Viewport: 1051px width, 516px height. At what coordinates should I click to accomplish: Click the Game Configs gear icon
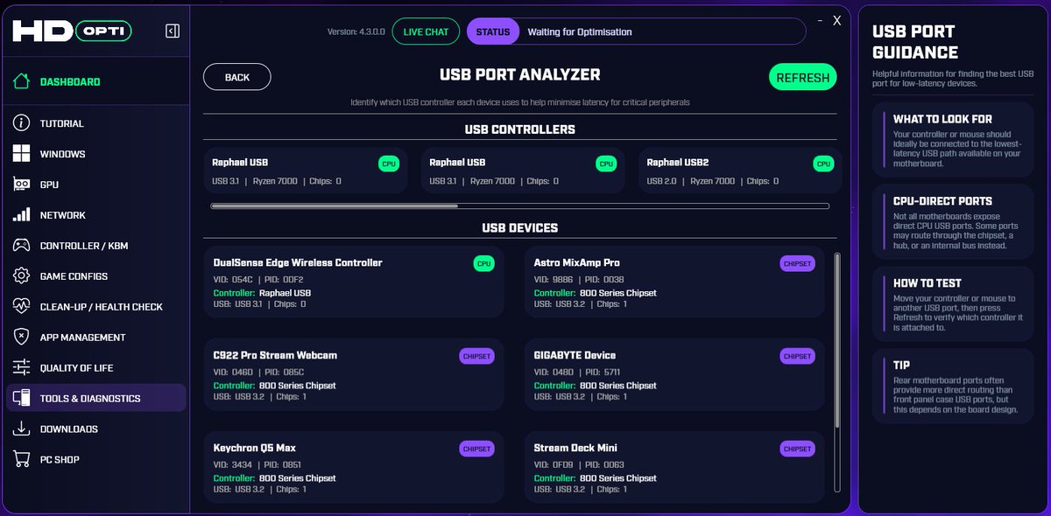(22, 276)
